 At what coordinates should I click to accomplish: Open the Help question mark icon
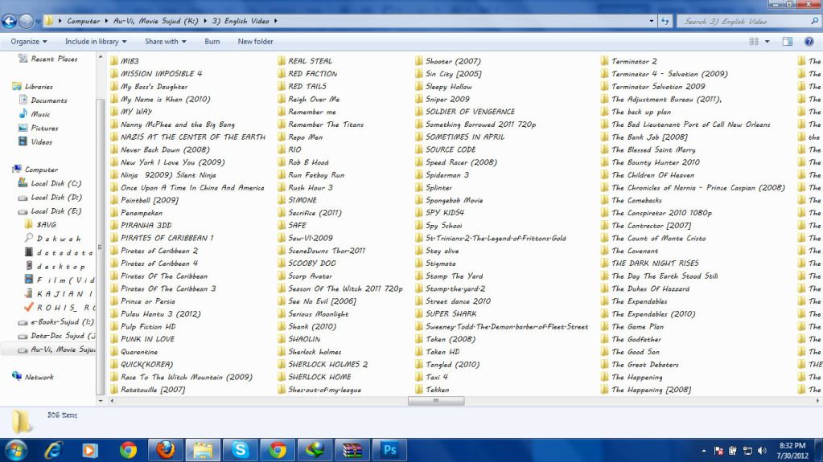pyautogui.click(x=809, y=42)
